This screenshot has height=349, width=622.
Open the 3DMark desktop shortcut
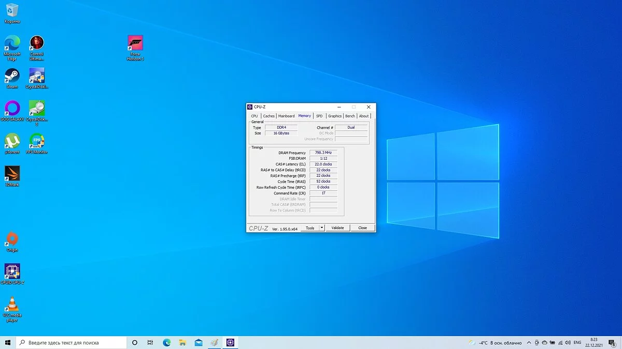click(12, 173)
